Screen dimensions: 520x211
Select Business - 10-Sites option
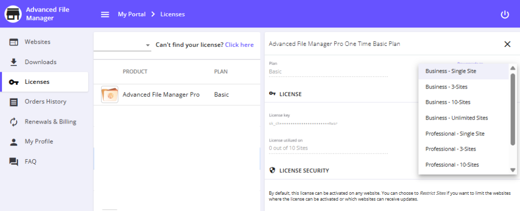tap(464, 102)
